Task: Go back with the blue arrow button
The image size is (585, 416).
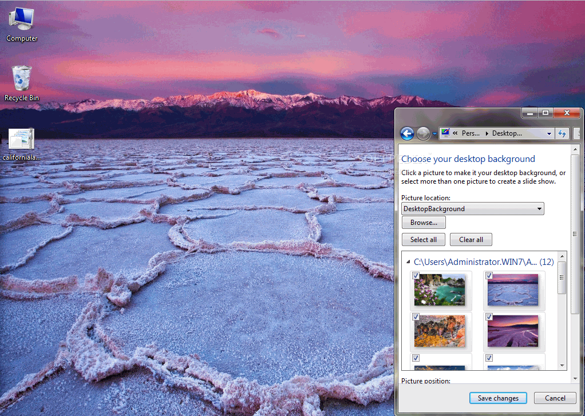Action: tap(407, 133)
